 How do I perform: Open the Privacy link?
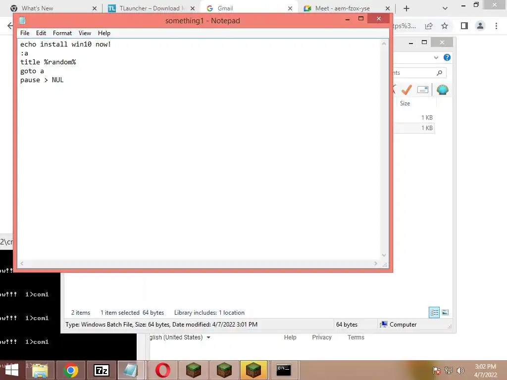[x=322, y=337]
